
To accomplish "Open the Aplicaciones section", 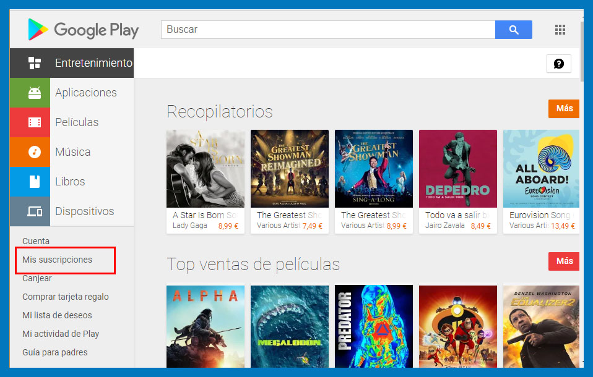I will pos(86,93).
